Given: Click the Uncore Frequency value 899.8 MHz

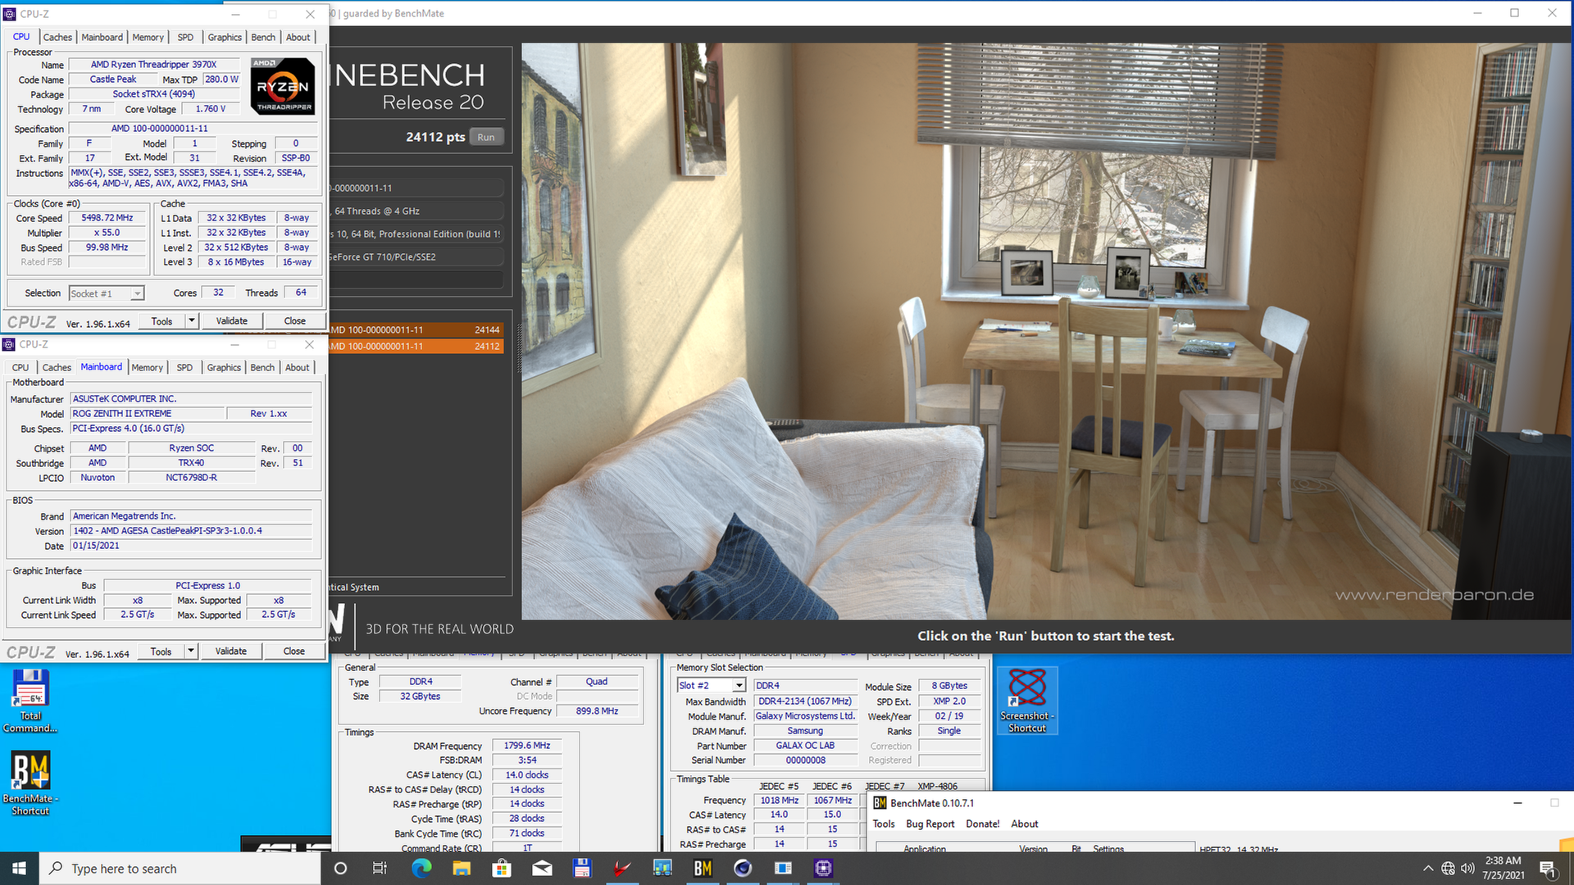Looking at the screenshot, I should coord(597,711).
